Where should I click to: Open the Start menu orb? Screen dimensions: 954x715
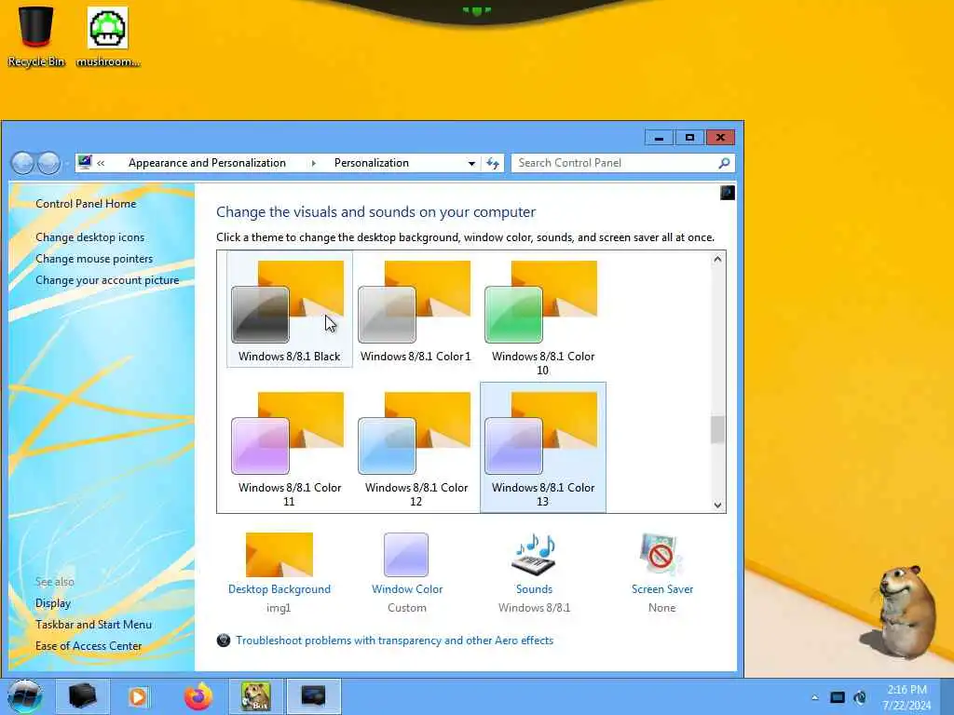(25, 696)
